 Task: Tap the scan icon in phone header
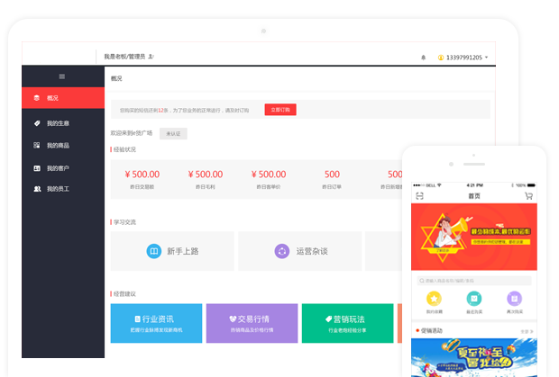(x=419, y=195)
